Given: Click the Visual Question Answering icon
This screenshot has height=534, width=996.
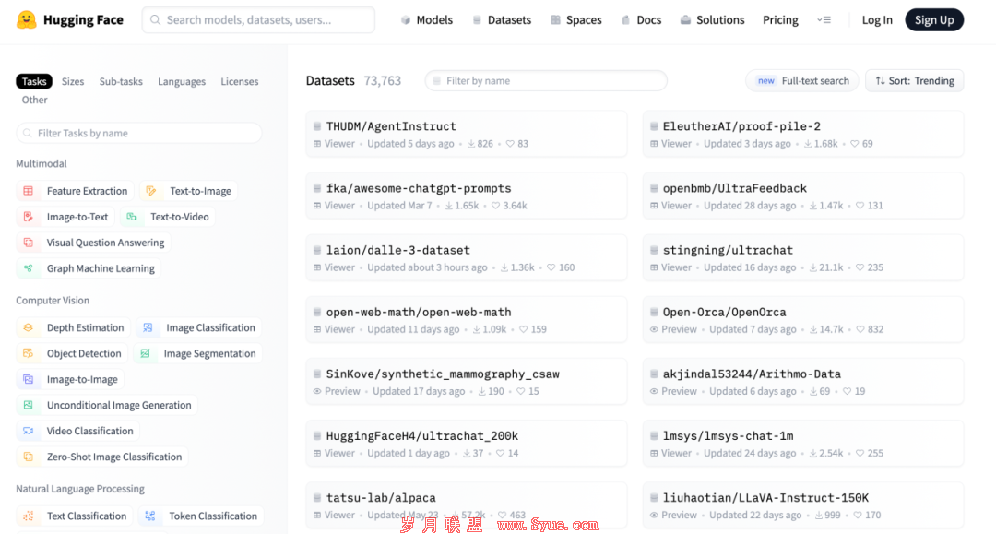Looking at the screenshot, I should [x=28, y=243].
